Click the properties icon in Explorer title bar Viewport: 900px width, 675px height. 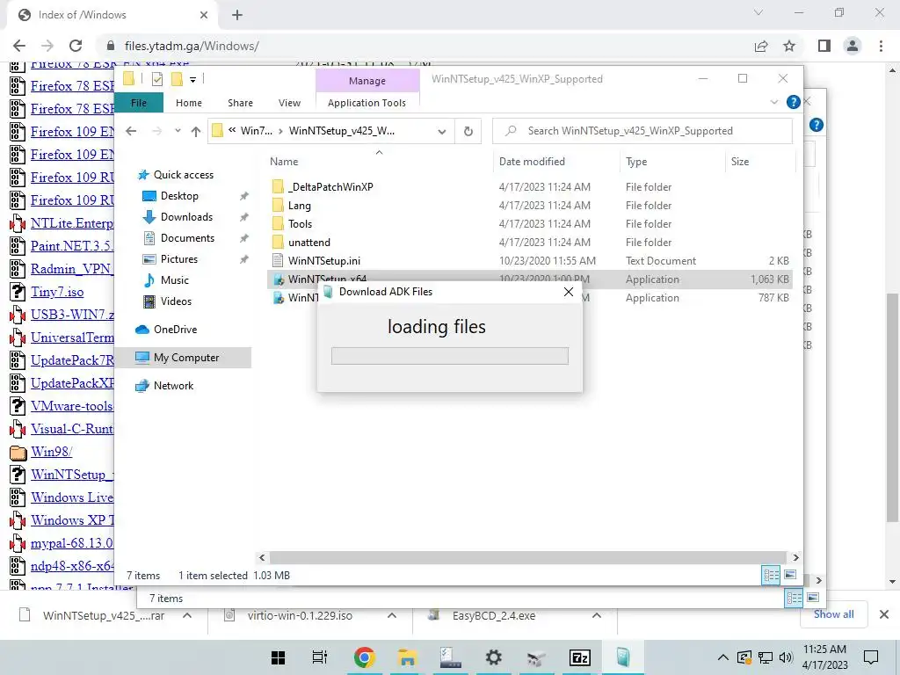pyautogui.click(x=156, y=79)
